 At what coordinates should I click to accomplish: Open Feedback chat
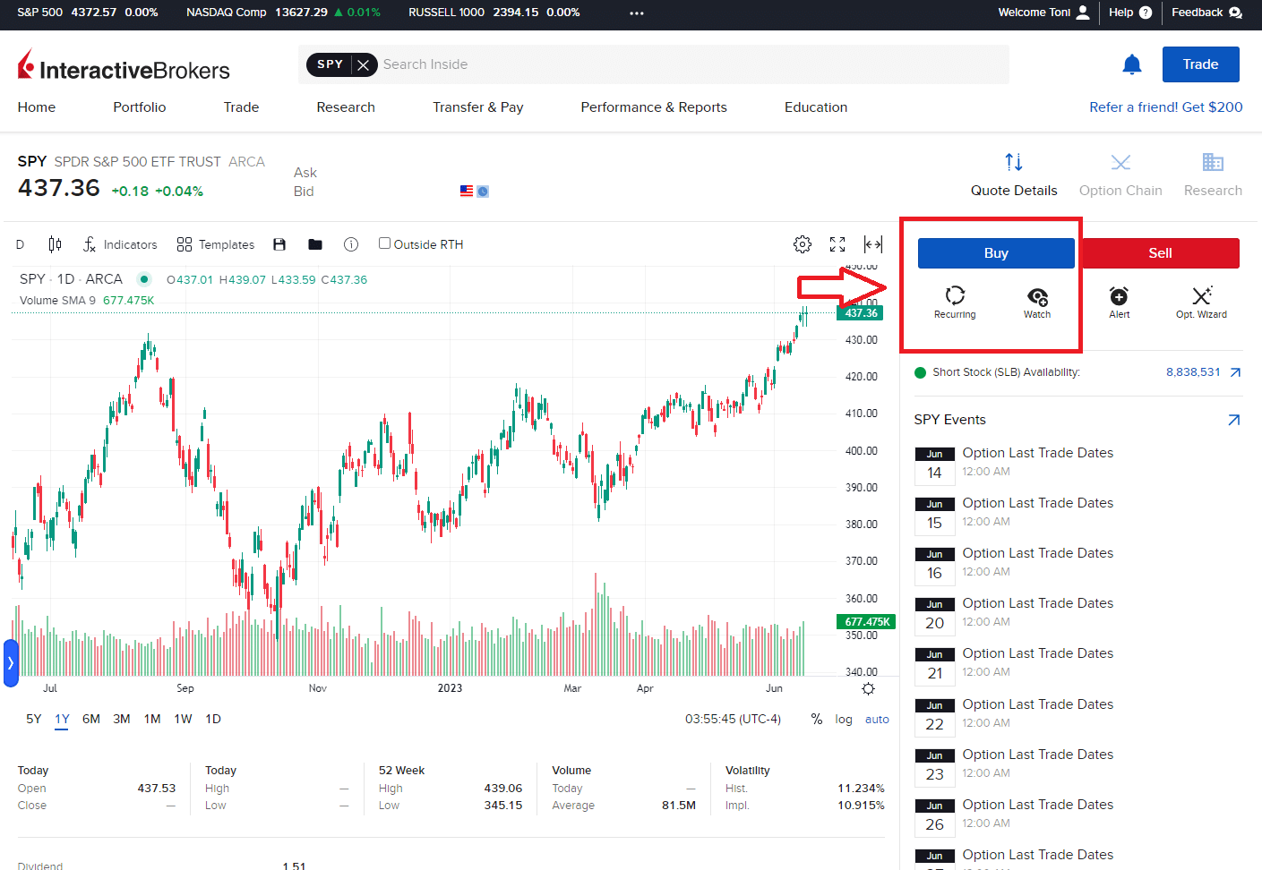(1206, 13)
